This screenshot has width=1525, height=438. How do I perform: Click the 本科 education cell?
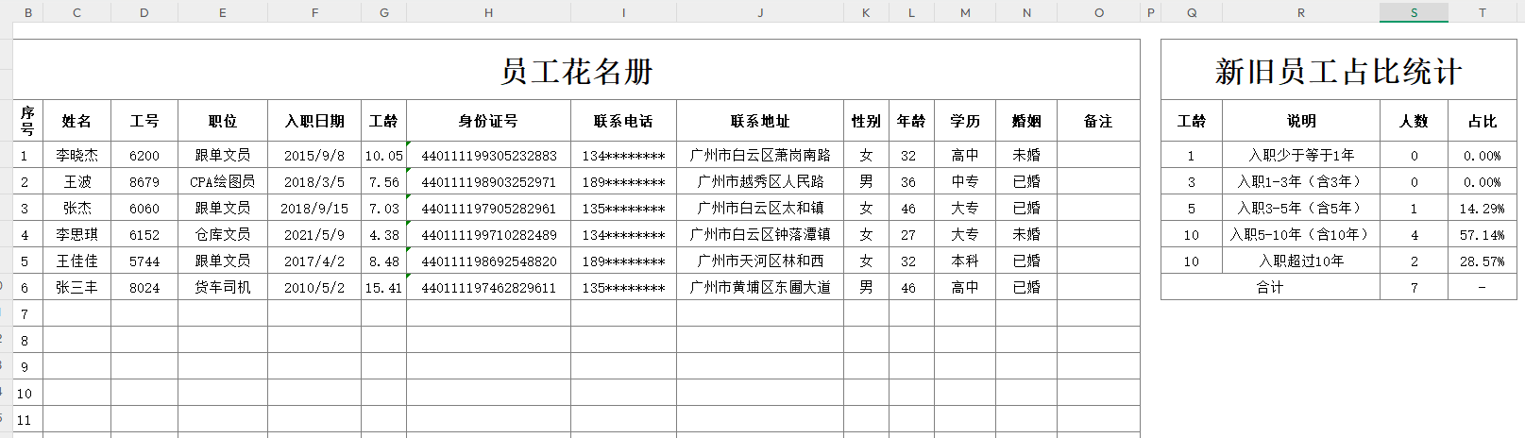tap(964, 261)
